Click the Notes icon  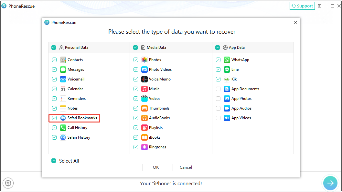(63, 108)
